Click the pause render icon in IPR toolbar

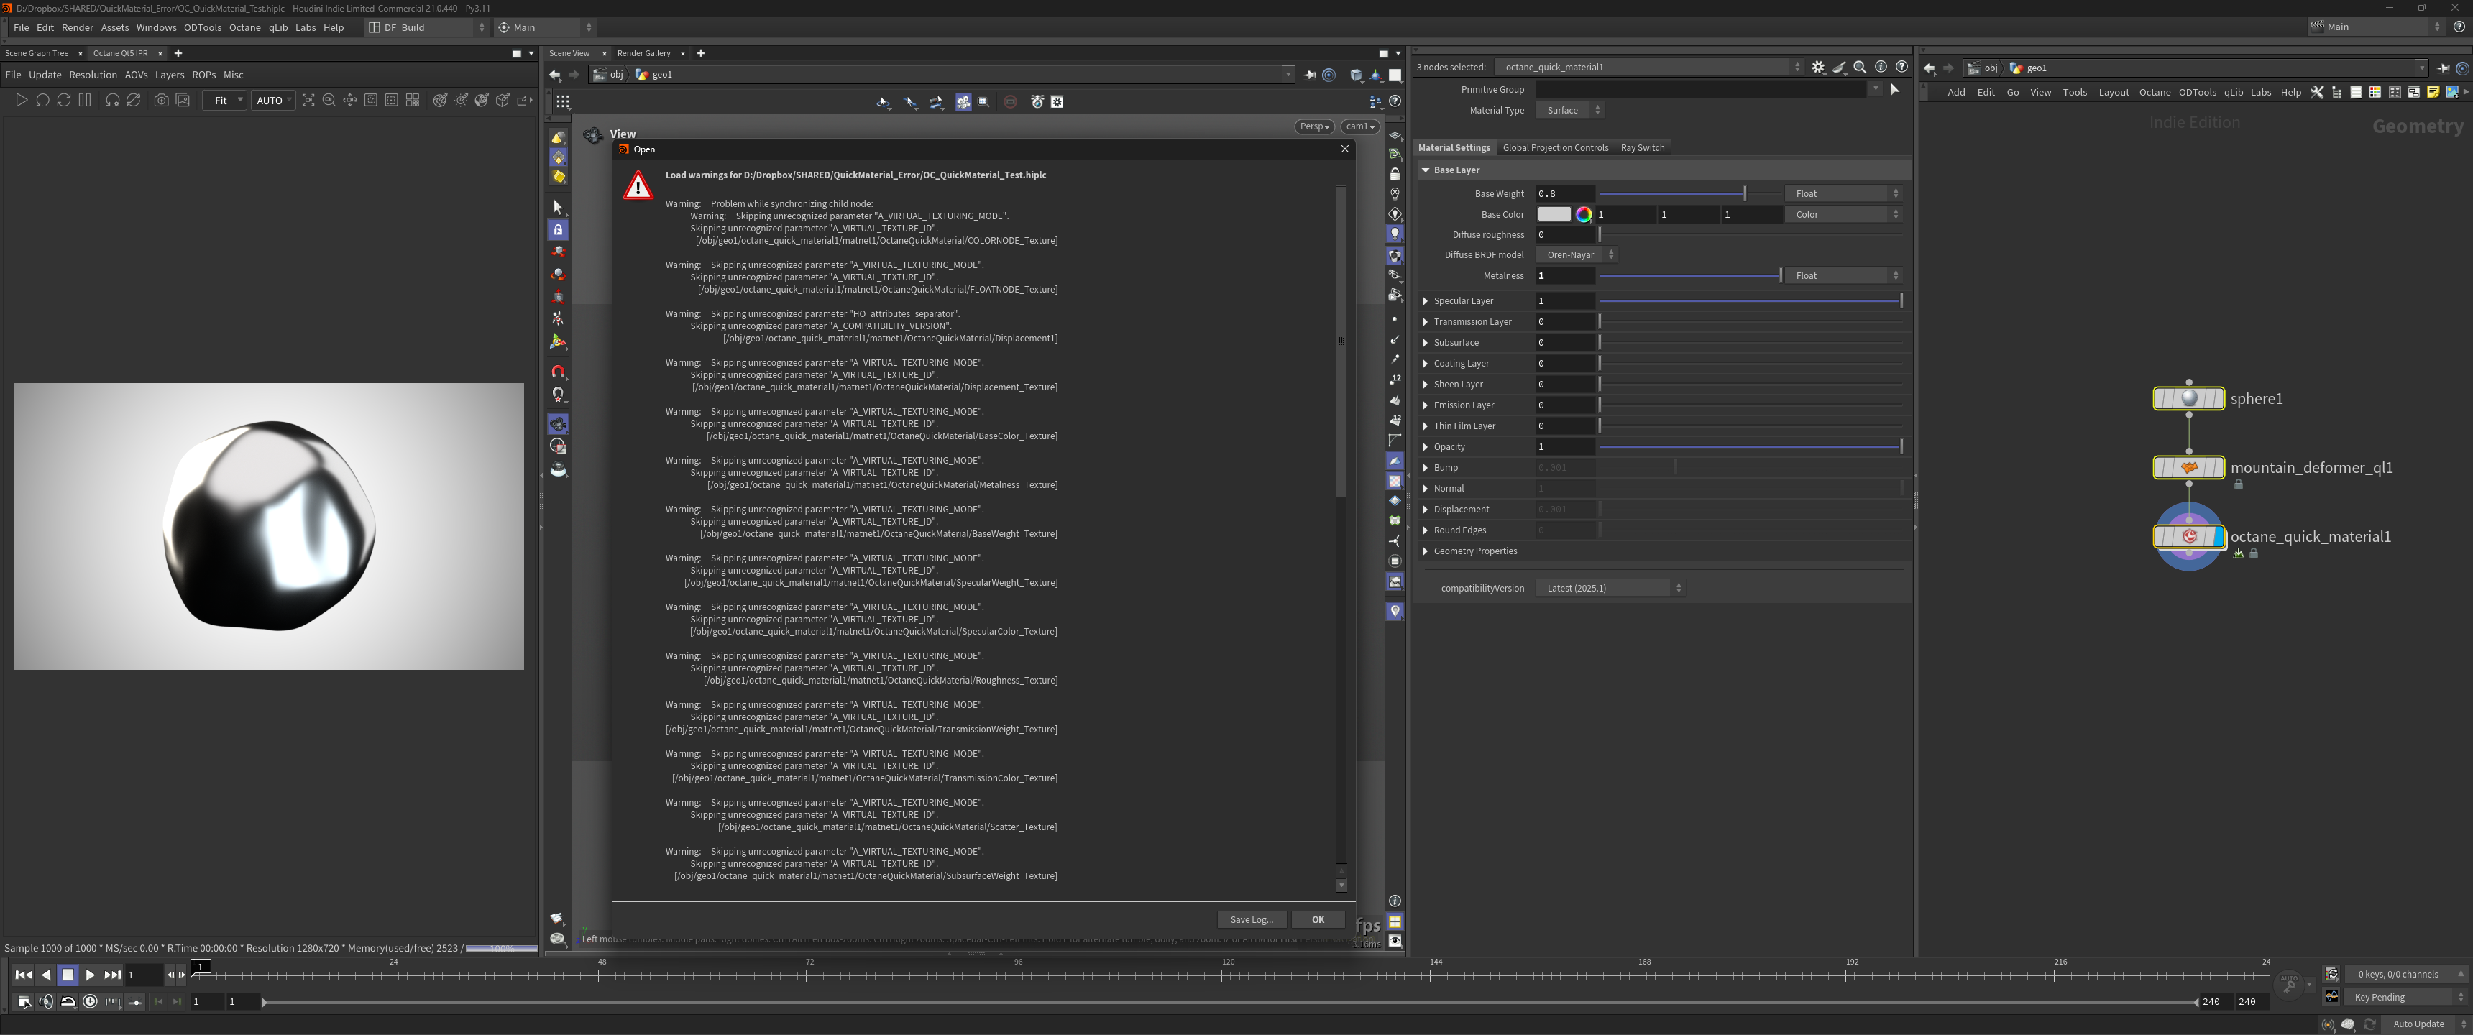pos(85,100)
